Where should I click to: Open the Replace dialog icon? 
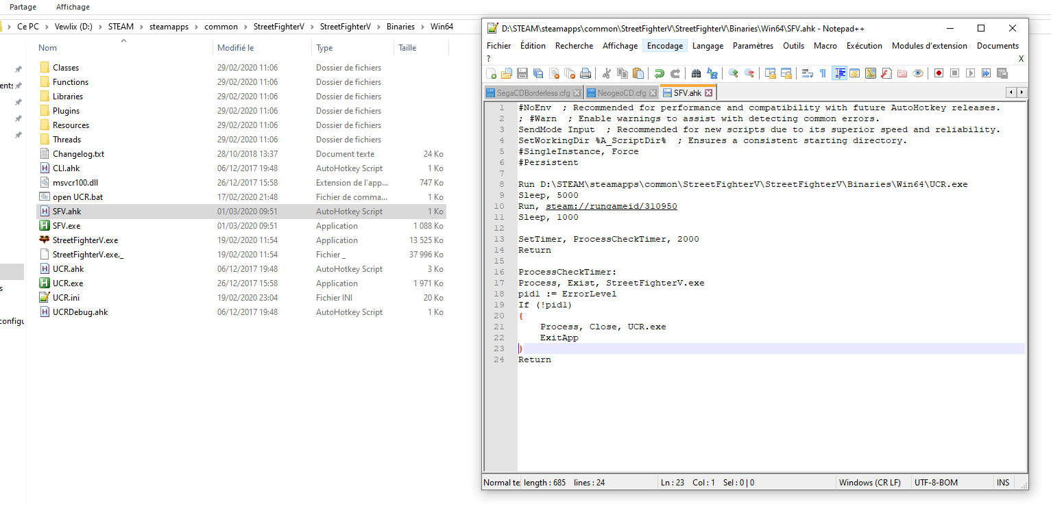[712, 73]
